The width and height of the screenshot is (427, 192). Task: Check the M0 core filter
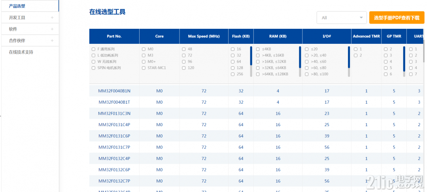pos(144,49)
